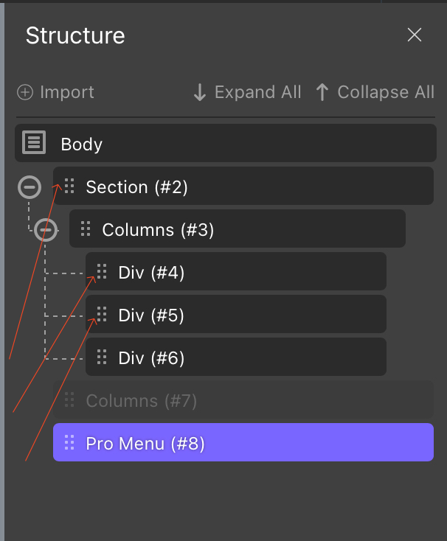Click the drag handle of Div (#6)

pos(102,357)
